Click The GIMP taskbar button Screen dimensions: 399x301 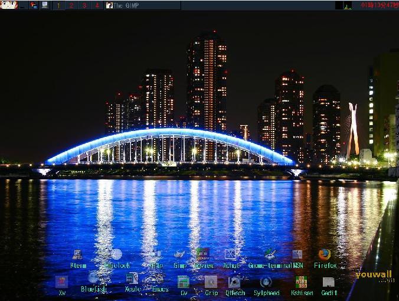(142, 5)
